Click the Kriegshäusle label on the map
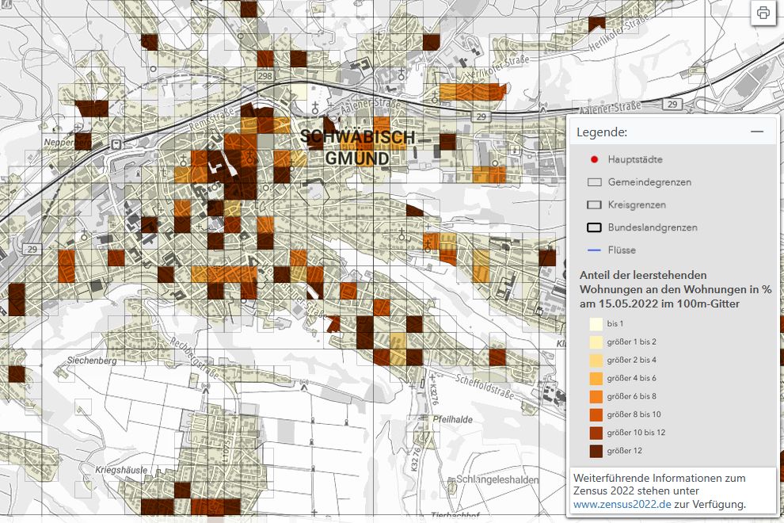Image resolution: width=784 pixels, height=523 pixels. (119, 470)
